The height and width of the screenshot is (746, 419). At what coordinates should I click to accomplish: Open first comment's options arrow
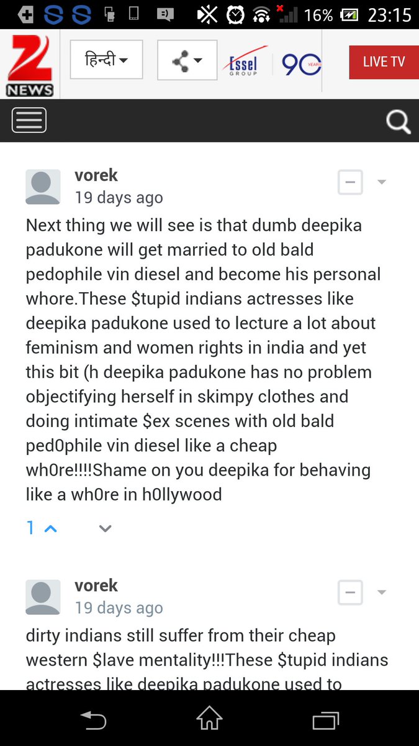(x=382, y=182)
